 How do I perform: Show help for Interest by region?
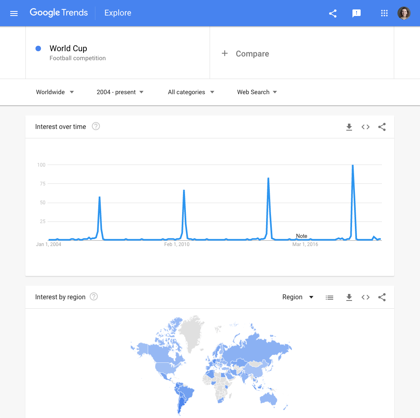[94, 297]
